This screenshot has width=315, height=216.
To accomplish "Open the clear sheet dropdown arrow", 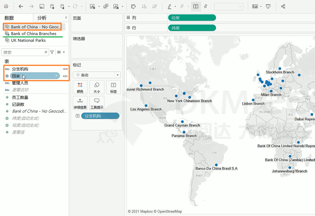I will pos(122,7).
